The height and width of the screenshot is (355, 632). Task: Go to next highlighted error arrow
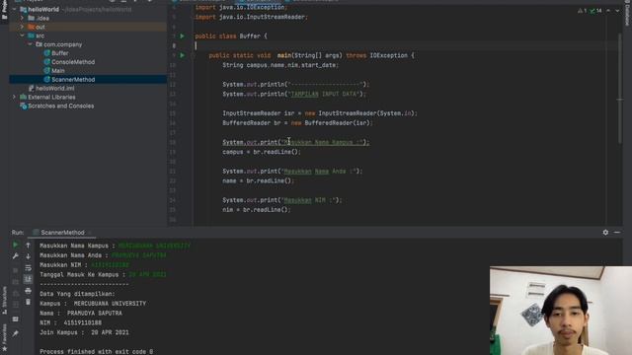click(x=617, y=11)
